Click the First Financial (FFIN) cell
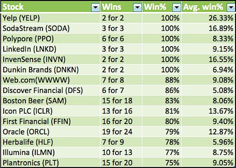This screenshot has height=168, width=236. click(50, 121)
